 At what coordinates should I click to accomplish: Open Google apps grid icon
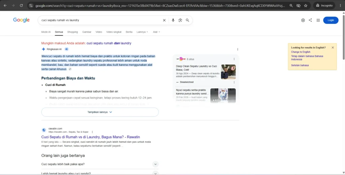(x=318, y=20)
